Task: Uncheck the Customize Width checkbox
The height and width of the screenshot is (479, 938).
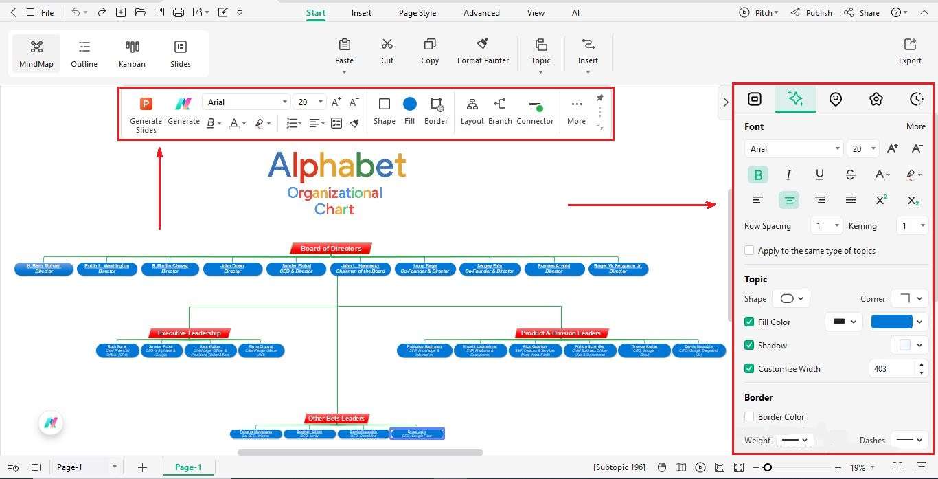Action: (x=749, y=368)
